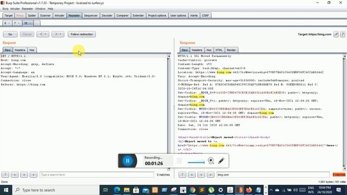Select the pencil annotation tool in recorder
This screenshot has height=195, width=347.
(x=221, y=160)
